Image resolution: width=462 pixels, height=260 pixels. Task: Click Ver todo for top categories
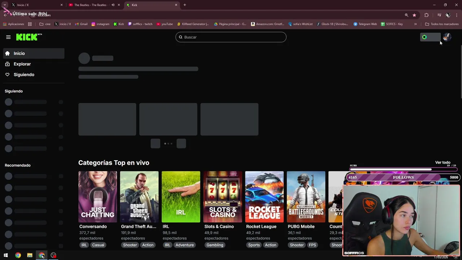(443, 162)
